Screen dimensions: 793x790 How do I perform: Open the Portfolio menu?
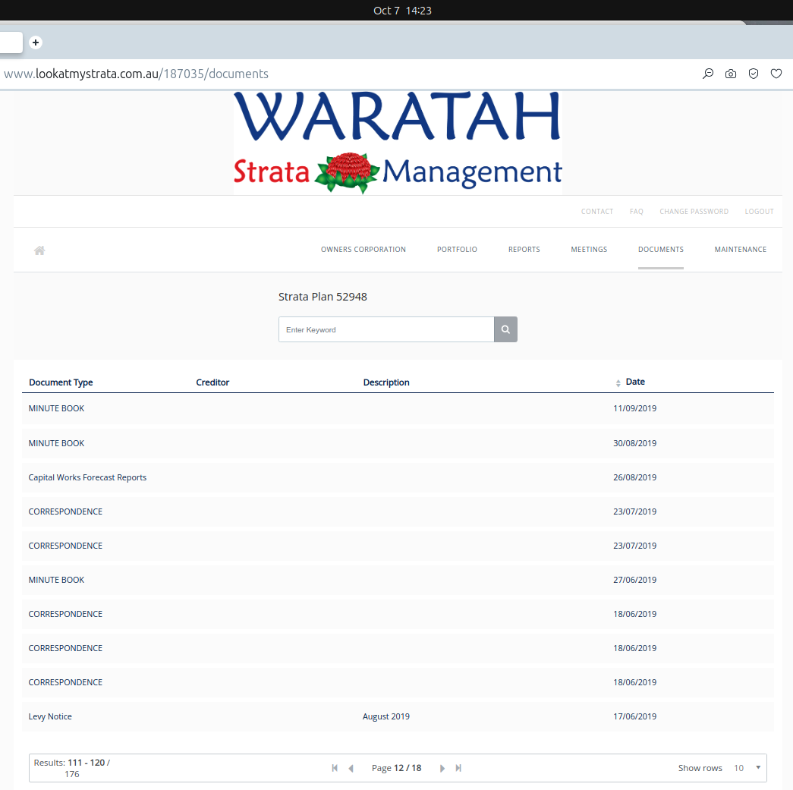coord(457,250)
